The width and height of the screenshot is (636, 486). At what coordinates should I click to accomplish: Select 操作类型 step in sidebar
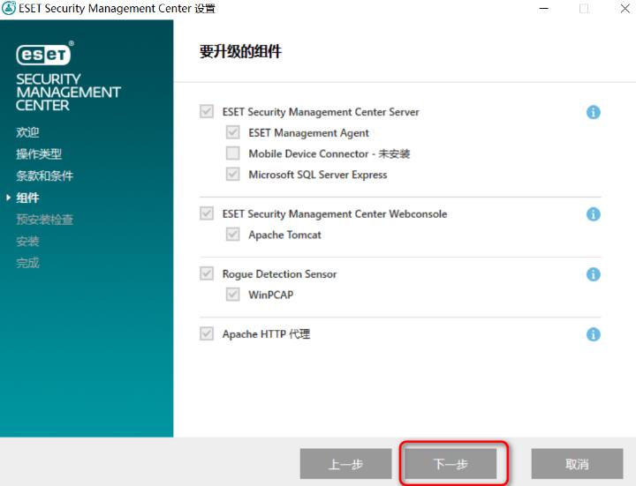[39, 153]
